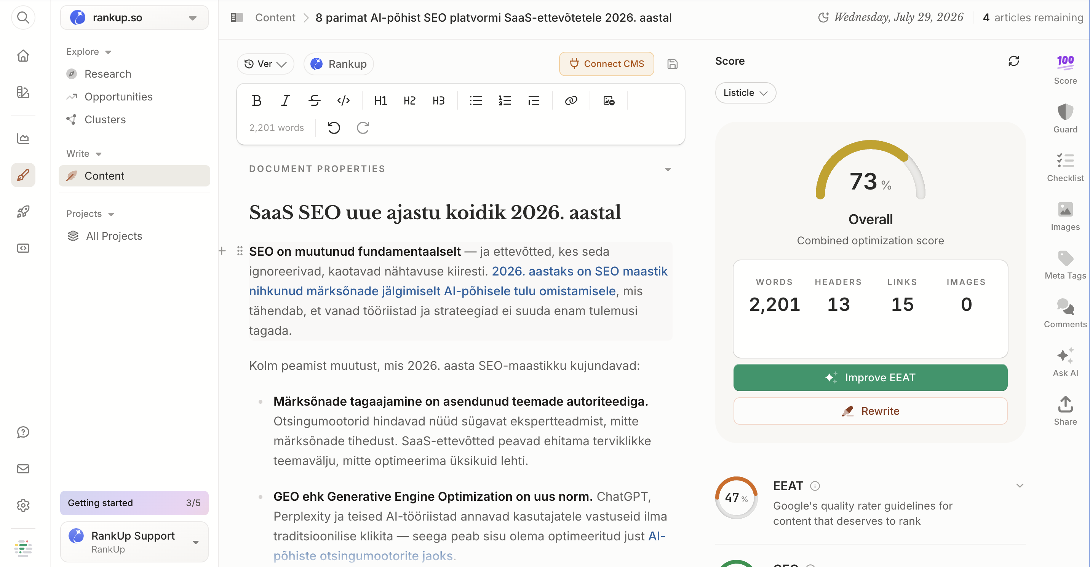Follow the '2026. aastaks on SEO maastik' link

(579, 271)
